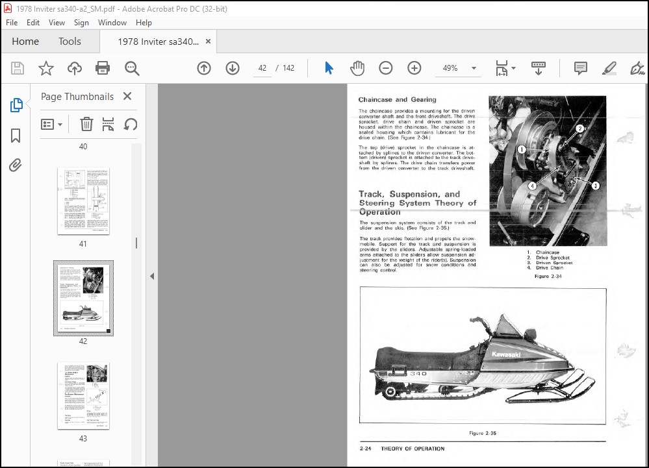Open the Sign pen tool

tap(637, 68)
